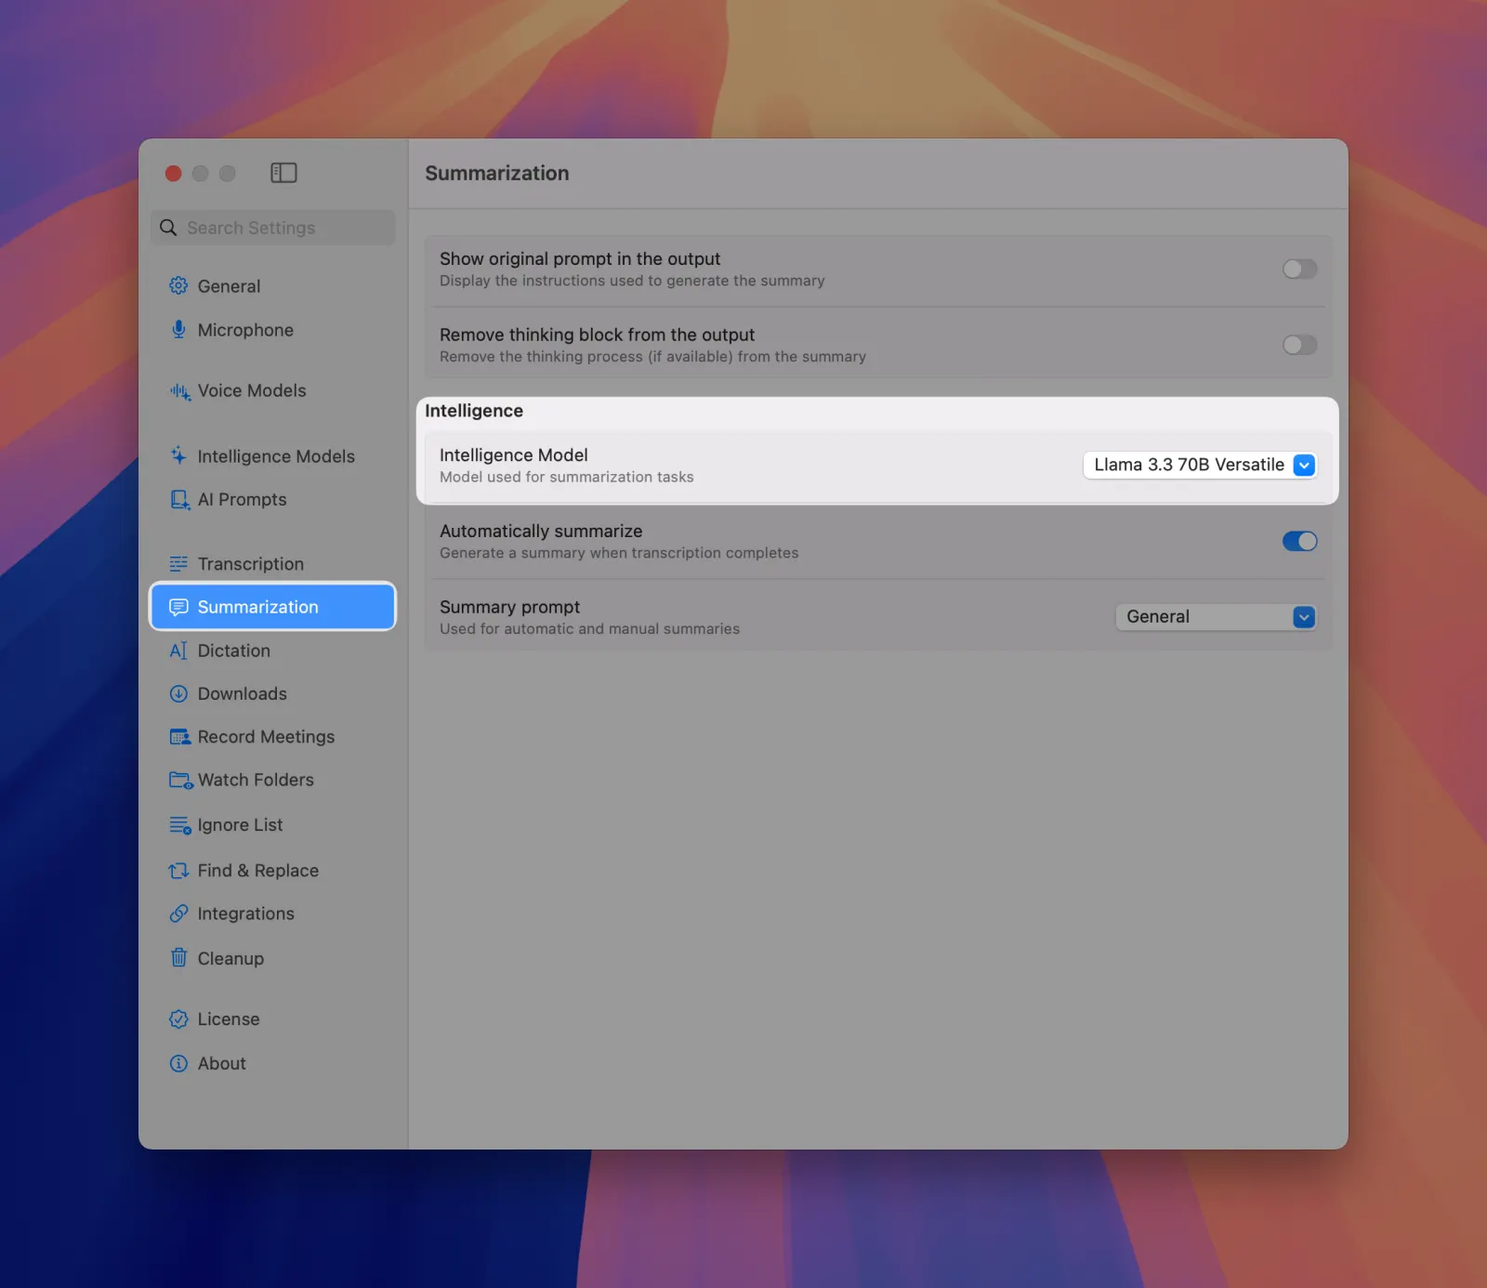The width and height of the screenshot is (1487, 1288).
Task: Open Intelligence Models section
Action: (x=272, y=456)
